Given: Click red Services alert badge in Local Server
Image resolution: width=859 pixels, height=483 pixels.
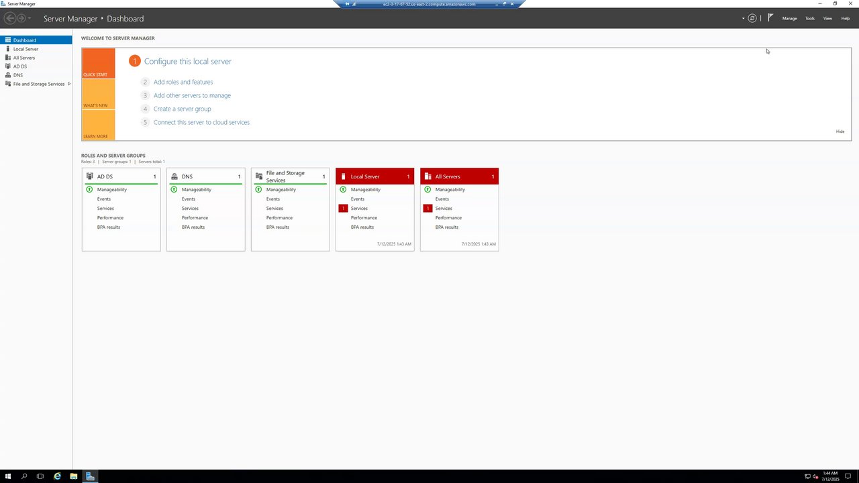Looking at the screenshot, I should point(344,209).
